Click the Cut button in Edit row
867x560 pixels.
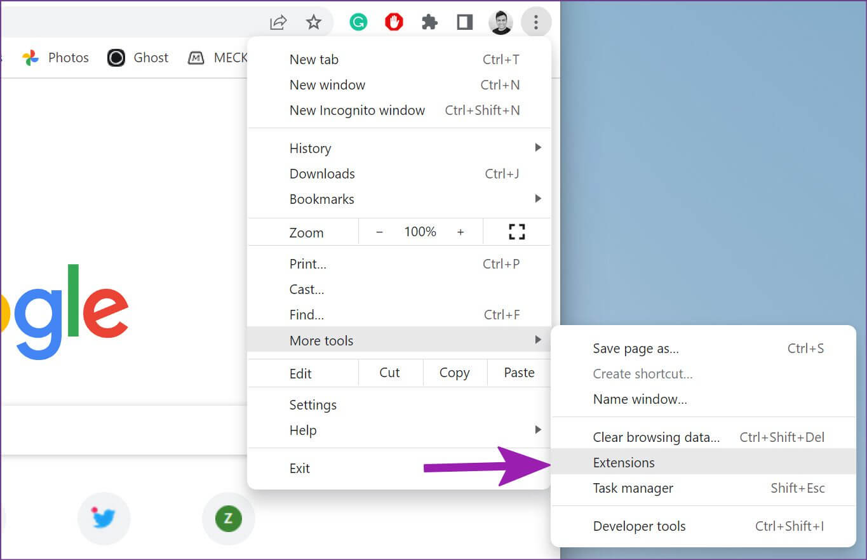click(390, 373)
